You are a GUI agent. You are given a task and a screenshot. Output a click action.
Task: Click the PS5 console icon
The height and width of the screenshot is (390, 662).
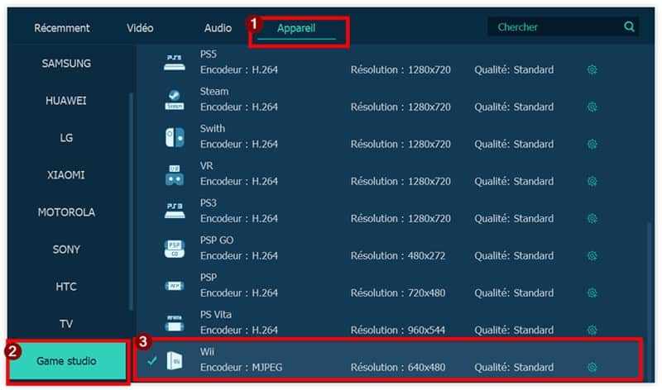175,62
